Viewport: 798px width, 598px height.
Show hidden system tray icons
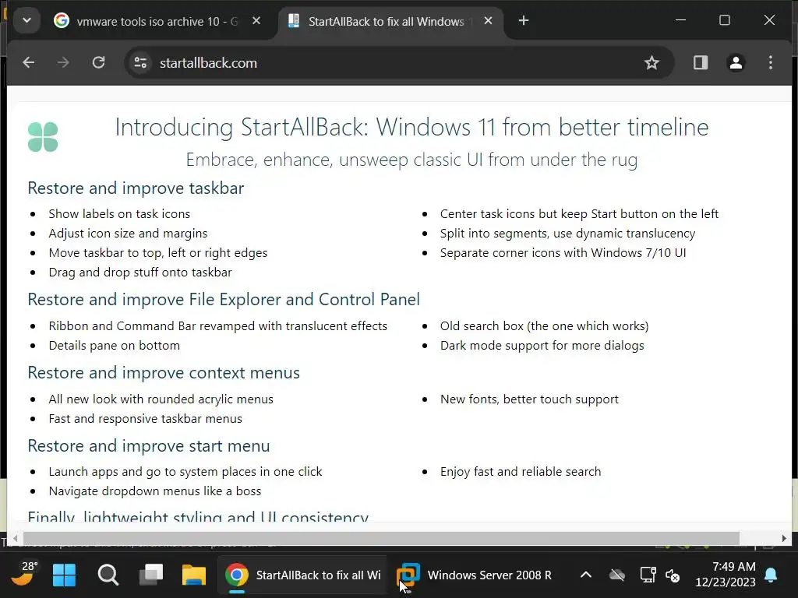point(586,575)
